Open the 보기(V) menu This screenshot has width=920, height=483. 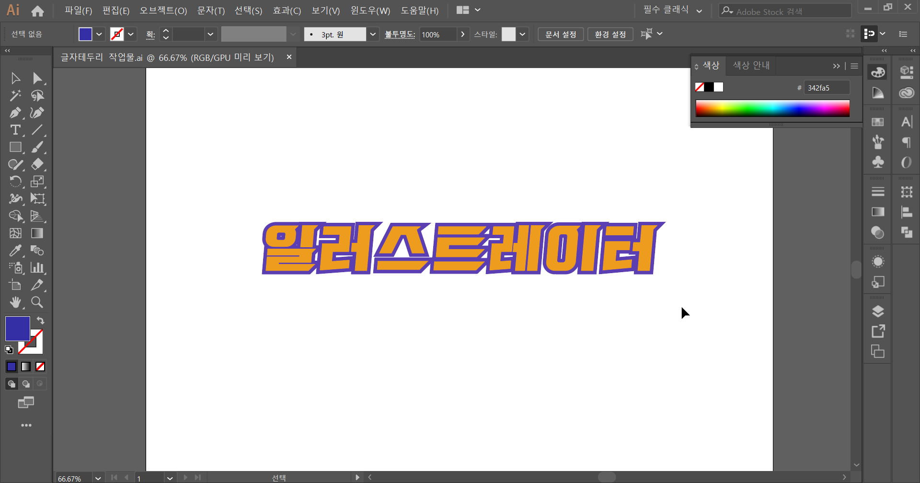[326, 11]
